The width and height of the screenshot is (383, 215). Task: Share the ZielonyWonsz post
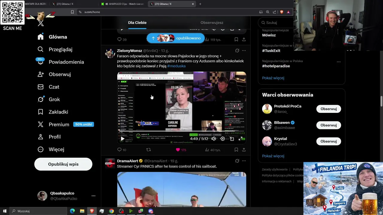(x=244, y=150)
